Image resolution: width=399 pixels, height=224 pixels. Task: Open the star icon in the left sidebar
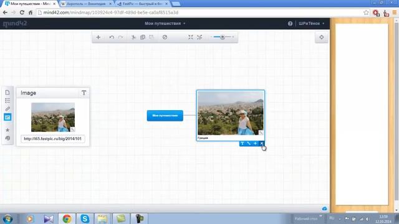[7, 130]
